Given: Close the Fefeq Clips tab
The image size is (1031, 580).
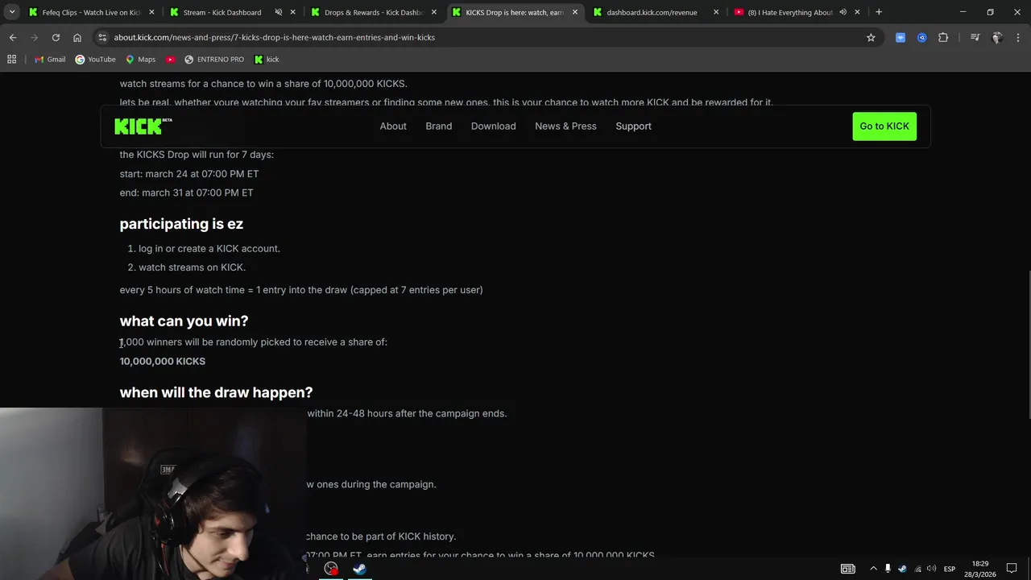Looking at the screenshot, I should click(151, 12).
